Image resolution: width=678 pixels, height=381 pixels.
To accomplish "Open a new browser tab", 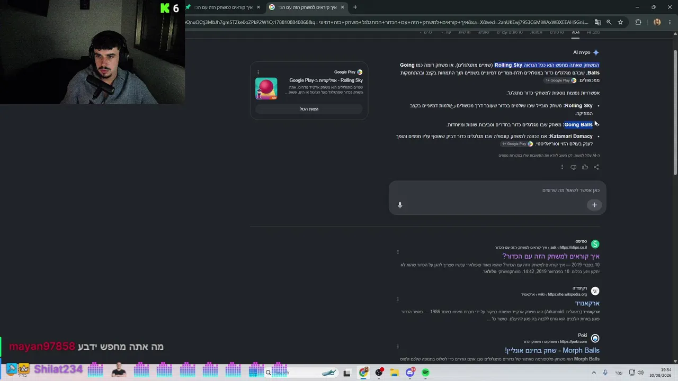I will [355, 7].
